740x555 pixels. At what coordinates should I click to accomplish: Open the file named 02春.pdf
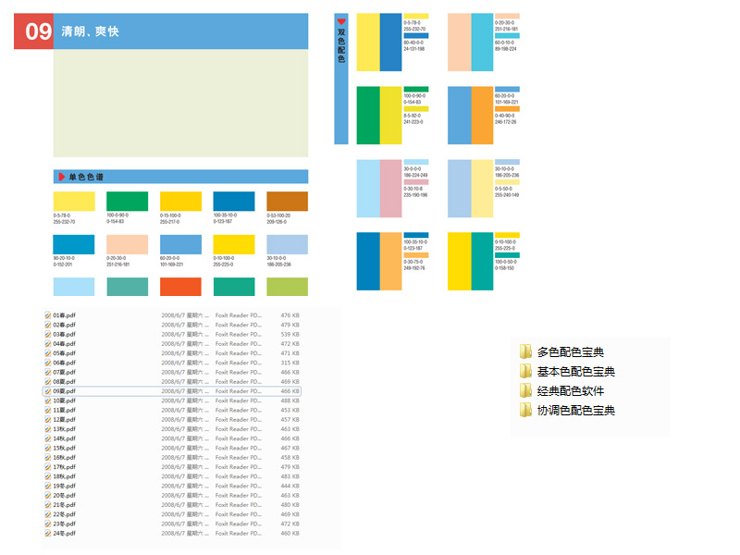(64, 325)
